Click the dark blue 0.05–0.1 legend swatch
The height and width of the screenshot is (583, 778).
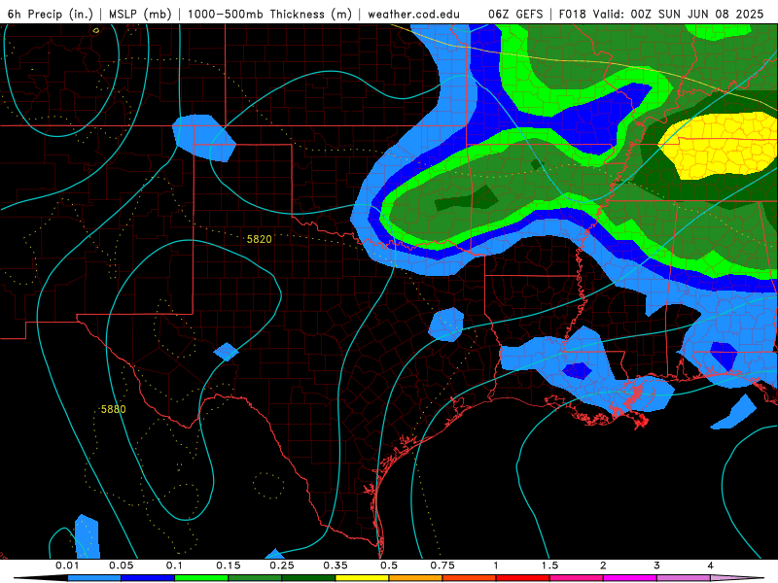click(148, 578)
